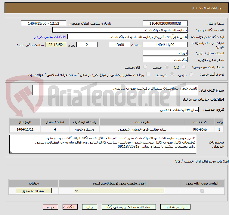This screenshot has width=229, height=215.
Task: Click the city field پاکدشت
Action: 165,60
